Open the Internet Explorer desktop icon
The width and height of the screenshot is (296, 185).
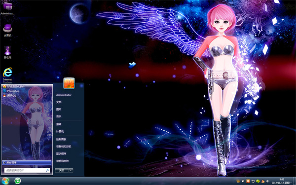pos(7,75)
